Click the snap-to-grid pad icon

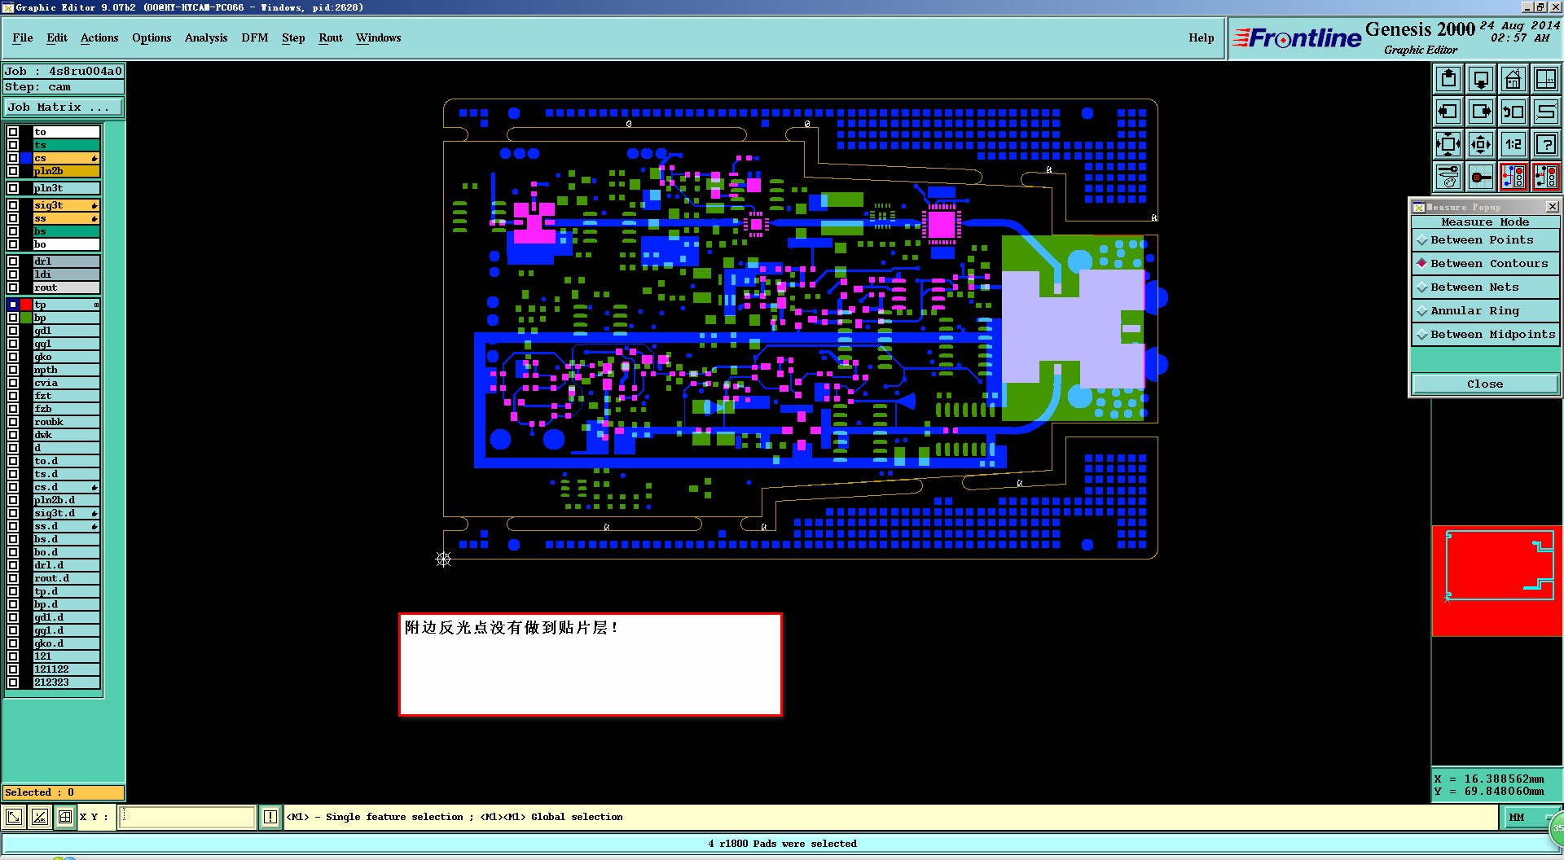point(1481,177)
